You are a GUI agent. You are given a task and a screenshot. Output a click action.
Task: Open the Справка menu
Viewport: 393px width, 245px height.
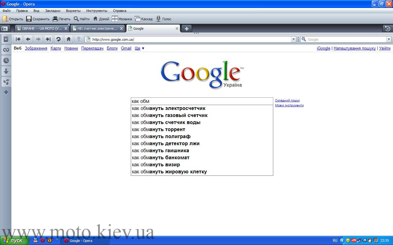pyautogui.click(x=119, y=11)
